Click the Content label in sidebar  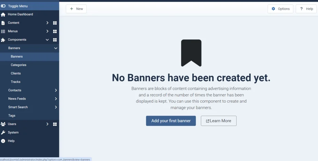point(14,23)
